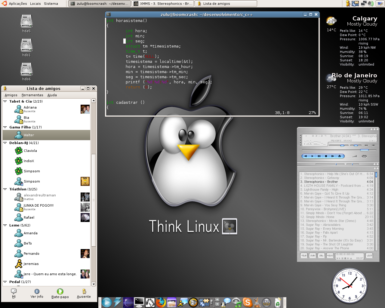
Task: Adjust XMMS balance slider knob
Action: point(356,146)
